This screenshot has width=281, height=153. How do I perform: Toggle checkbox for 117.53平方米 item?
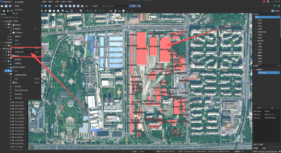11,115
